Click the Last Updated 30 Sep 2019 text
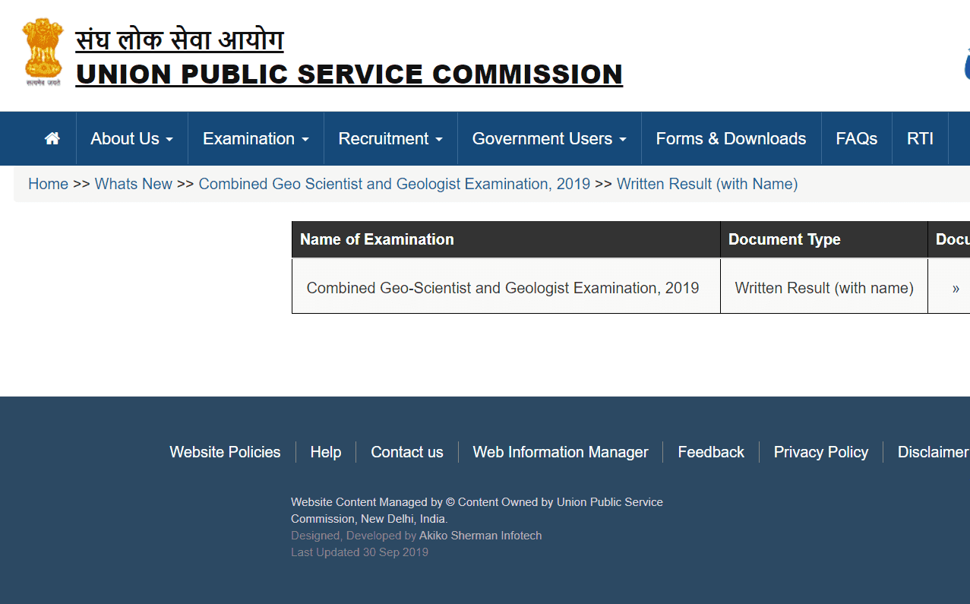Viewport: 970px width, 604px height. coord(359,552)
